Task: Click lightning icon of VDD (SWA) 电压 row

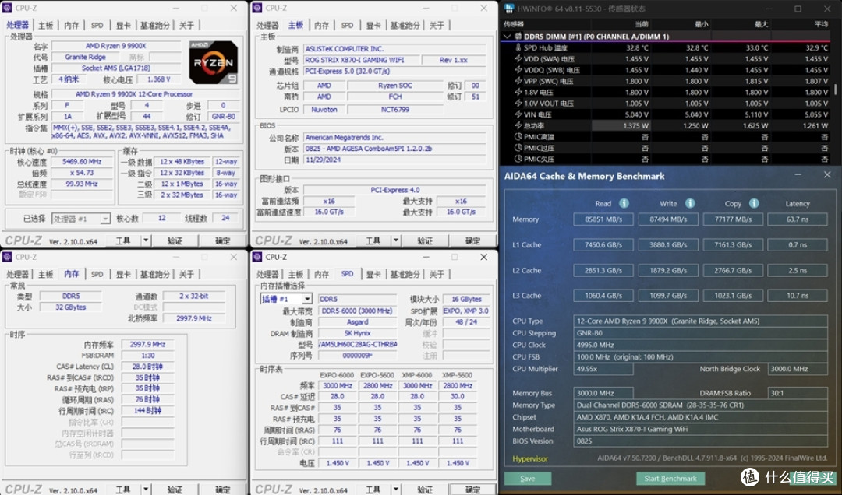Action: click(518, 59)
